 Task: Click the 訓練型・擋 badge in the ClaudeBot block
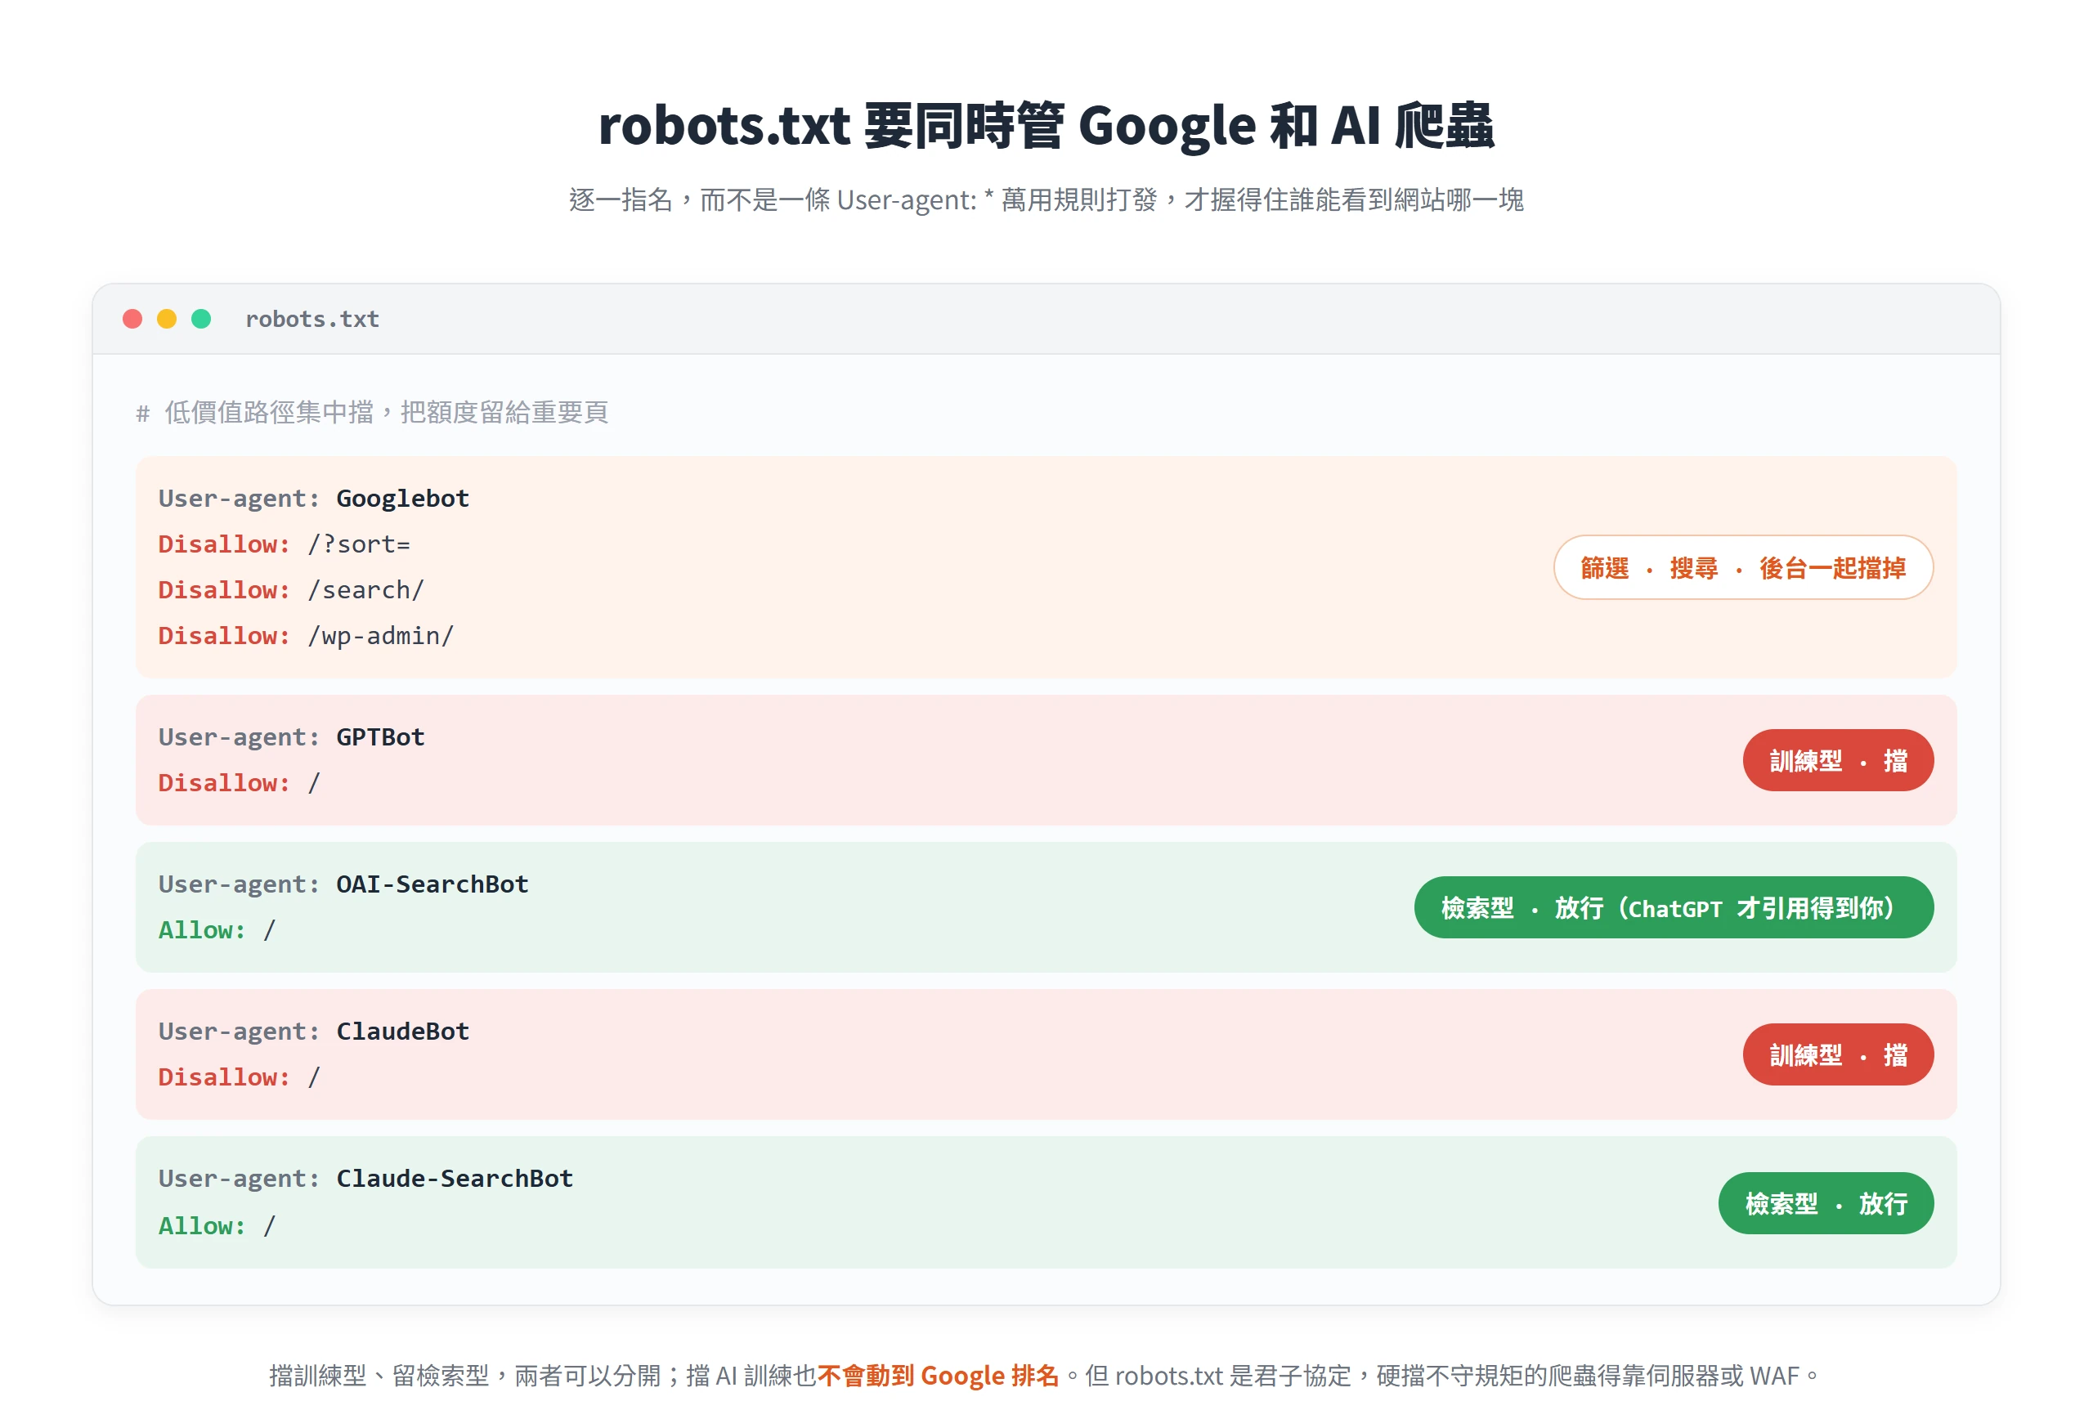click(x=1838, y=1054)
